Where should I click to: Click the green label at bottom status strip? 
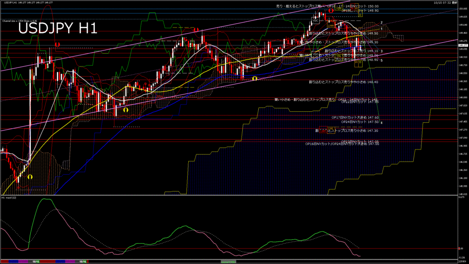(228, 262)
